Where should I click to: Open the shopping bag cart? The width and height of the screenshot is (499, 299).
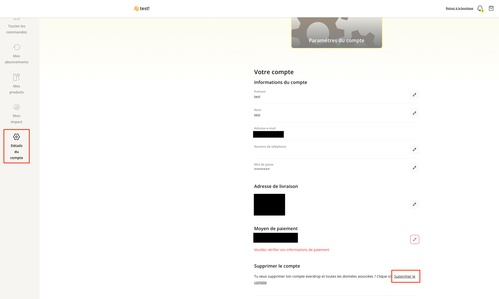point(491,8)
